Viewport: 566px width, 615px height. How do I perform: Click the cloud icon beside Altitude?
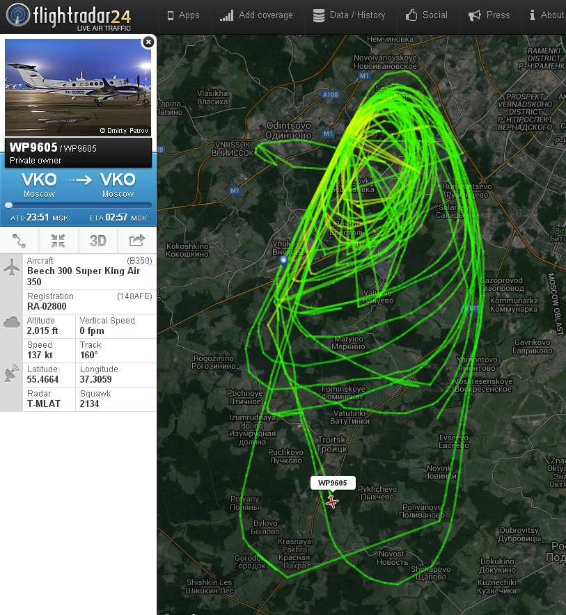[x=11, y=322]
